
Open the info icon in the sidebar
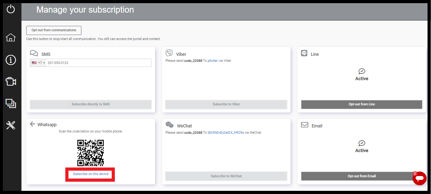point(11,60)
